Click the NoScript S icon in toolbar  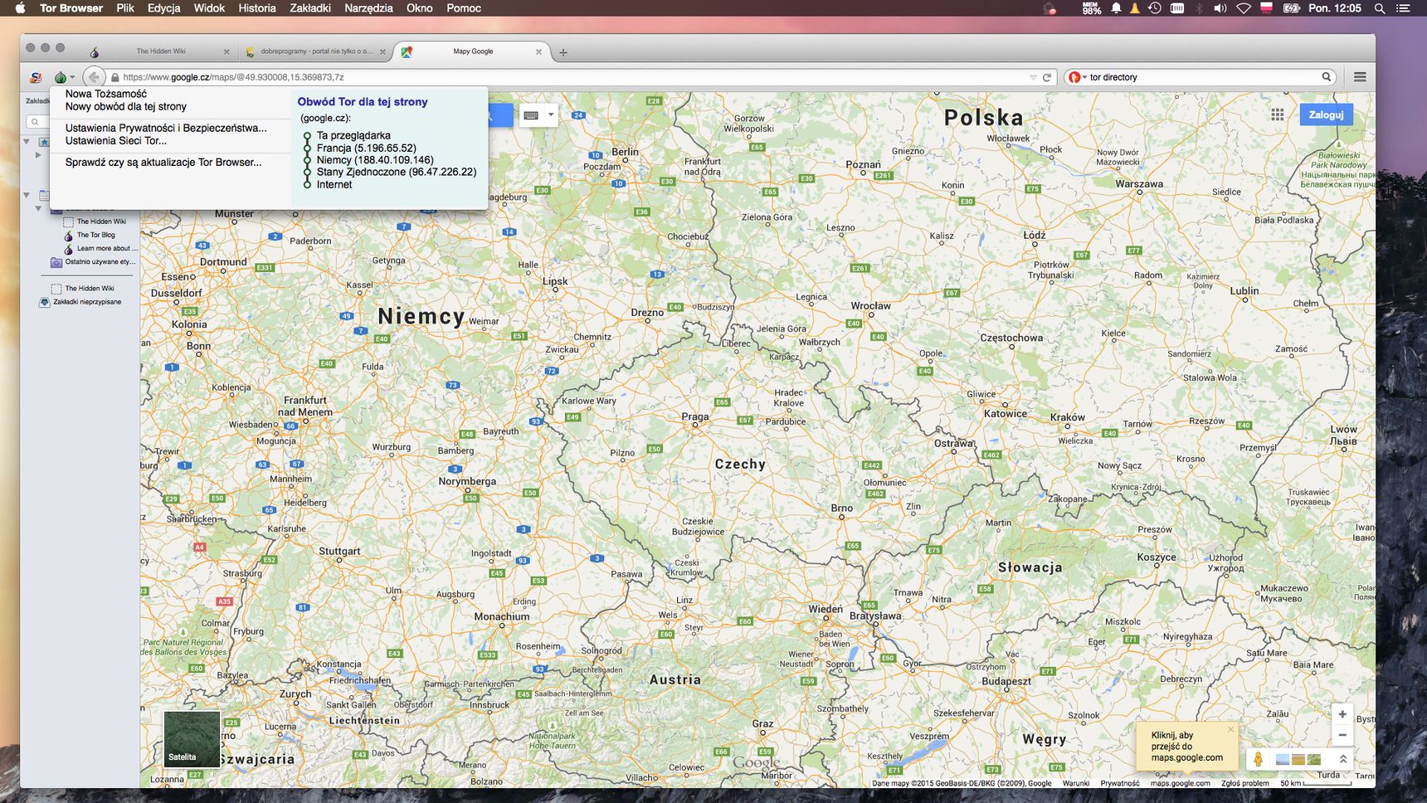click(x=36, y=77)
